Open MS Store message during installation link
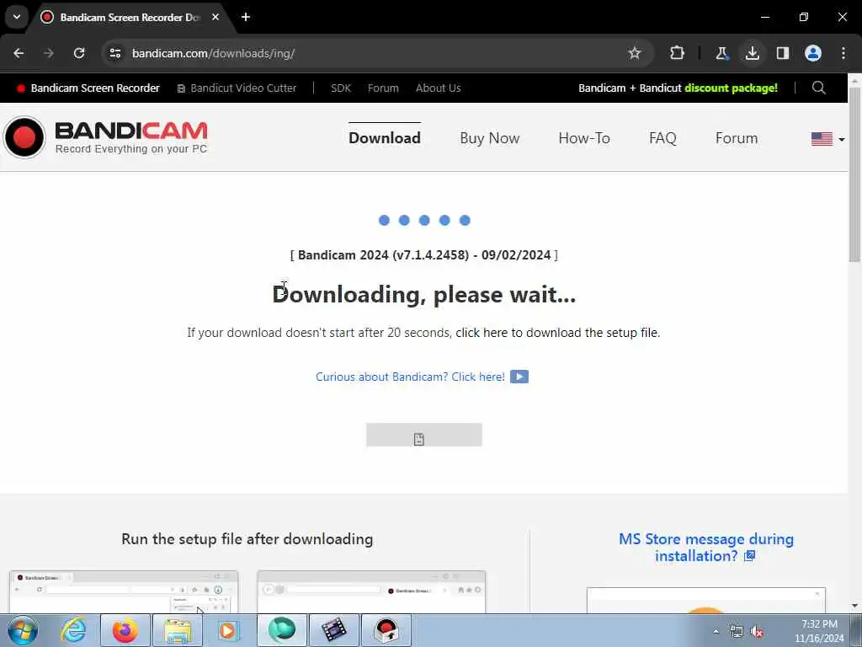Image resolution: width=862 pixels, height=647 pixels. point(706,548)
